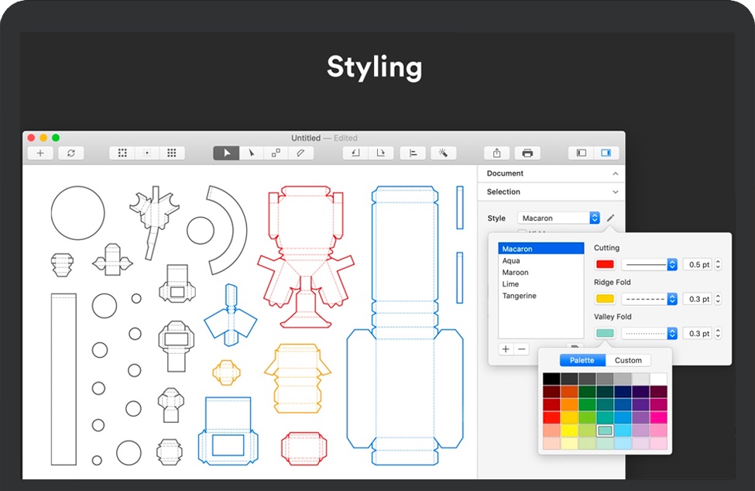Image resolution: width=755 pixels, height=491 pixels.
Task: Open the Cutting line style dropdown
Action: click(650, 265)
